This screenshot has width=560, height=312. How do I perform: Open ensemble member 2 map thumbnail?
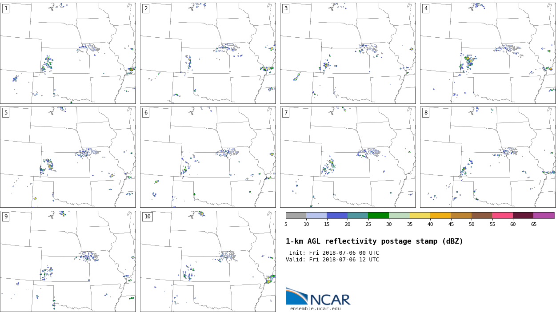[x=208, y=53]
